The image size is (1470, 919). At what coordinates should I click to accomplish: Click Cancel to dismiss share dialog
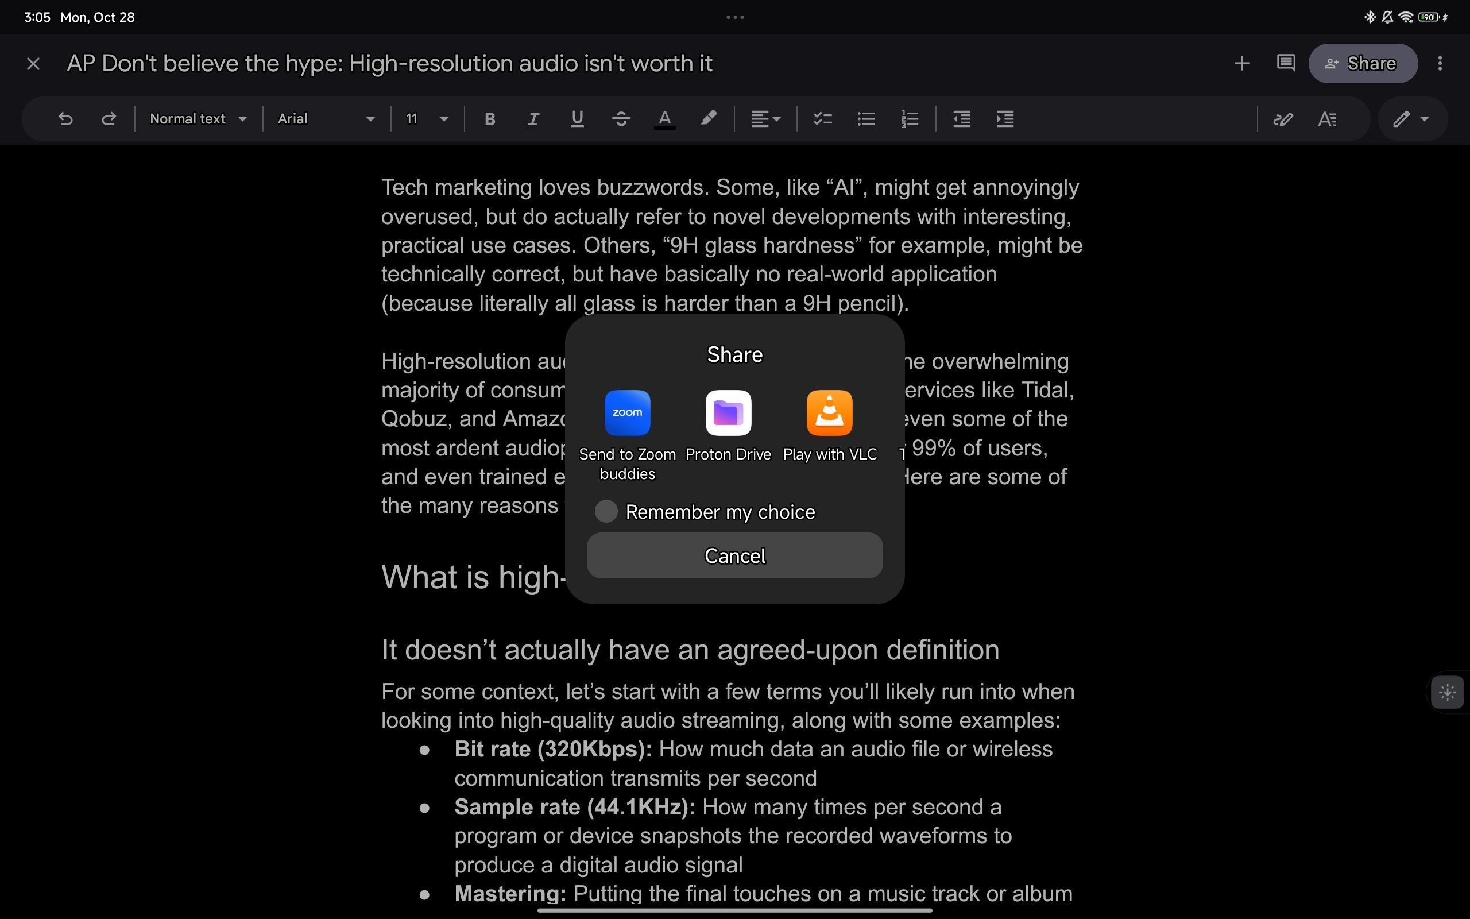pos(734,555)
